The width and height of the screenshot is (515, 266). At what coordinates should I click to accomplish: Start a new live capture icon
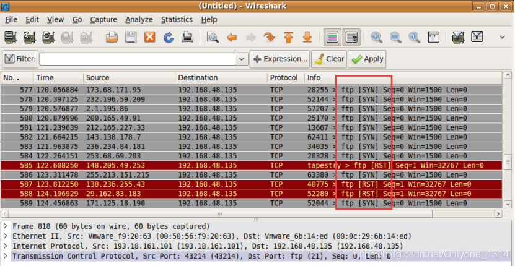[48, 37]
